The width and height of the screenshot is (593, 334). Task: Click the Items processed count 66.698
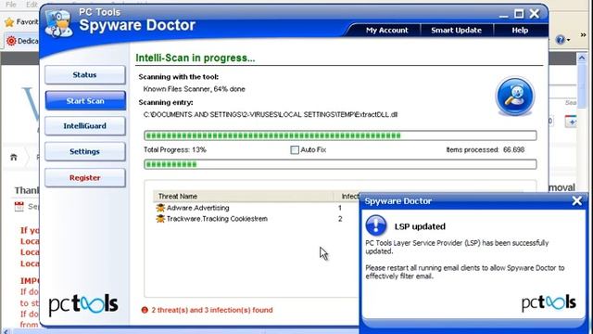(x=513, y=150)
